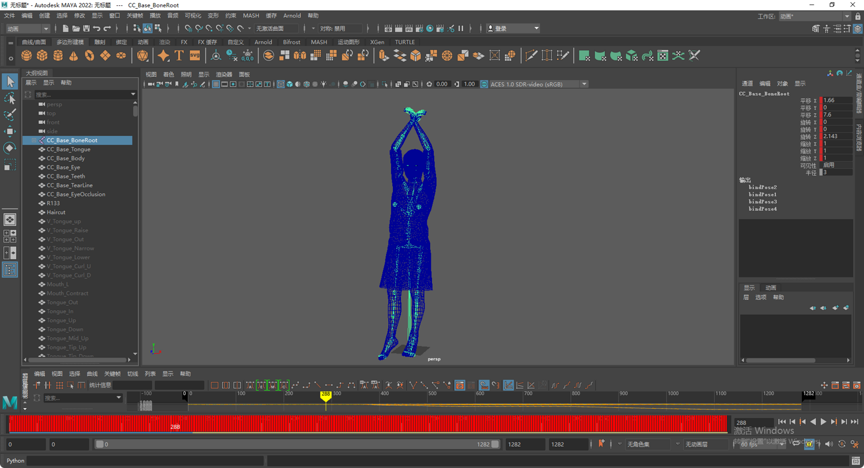
Task: Toggle smooth shade all in the viewport
Action: click(x=289, y=84)
